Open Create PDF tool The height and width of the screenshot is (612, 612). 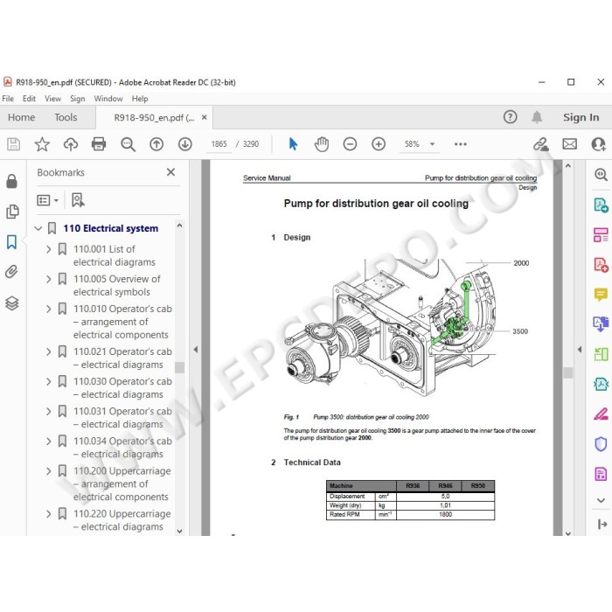[x=601, y=265]
